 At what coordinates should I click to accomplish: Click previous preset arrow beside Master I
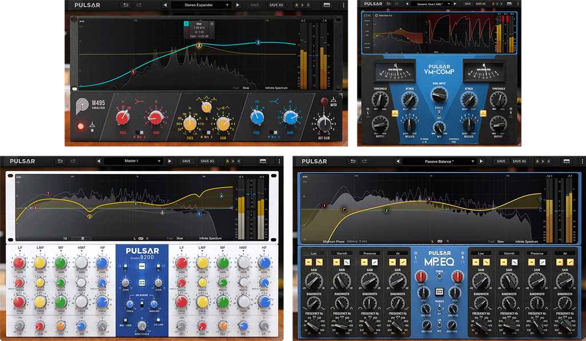[98, 161]
